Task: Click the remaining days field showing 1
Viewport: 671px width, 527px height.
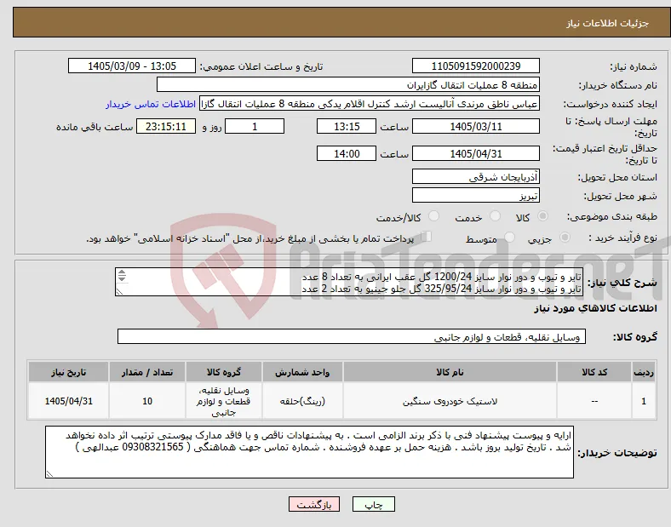Action: [255, 127]
